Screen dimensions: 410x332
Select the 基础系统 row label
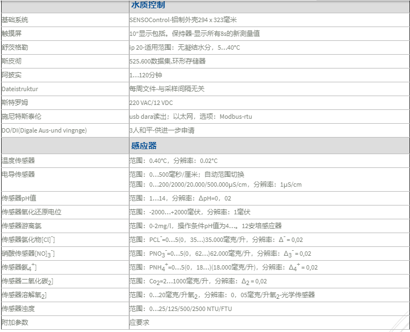coord(15,20)
